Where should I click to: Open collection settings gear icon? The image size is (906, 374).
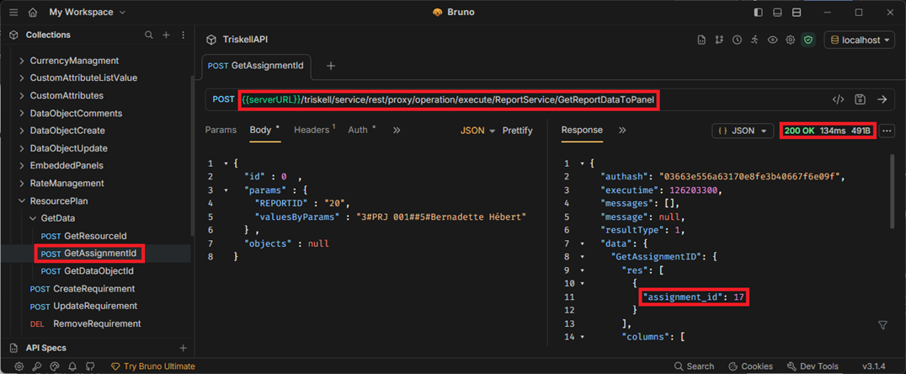click(791, 40)
